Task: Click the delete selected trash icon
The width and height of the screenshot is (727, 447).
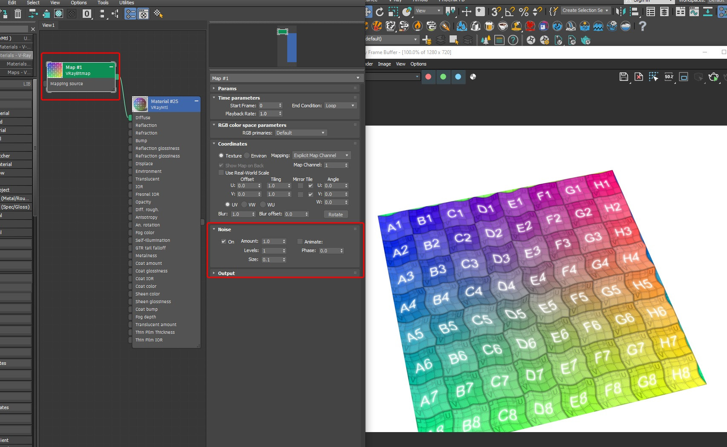Action: (18, 14)
